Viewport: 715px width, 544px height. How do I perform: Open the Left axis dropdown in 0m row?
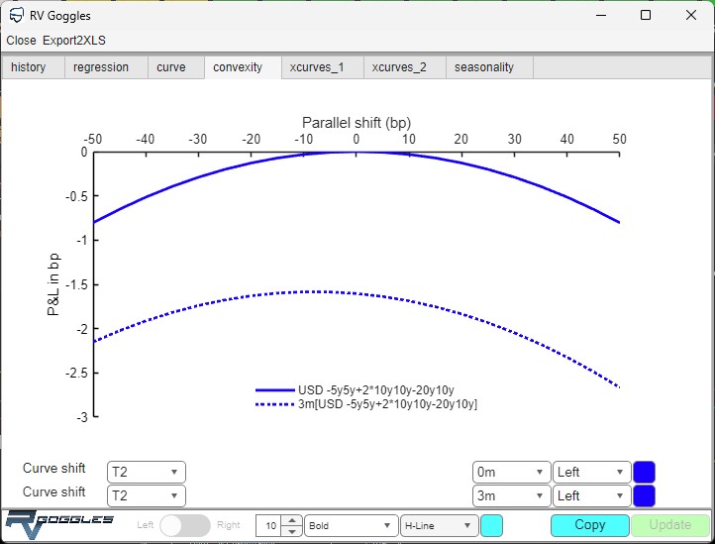592,472
